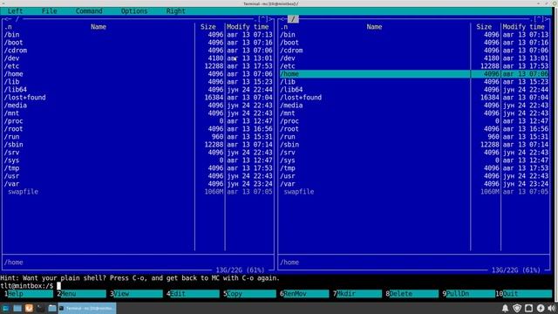This screenshot has width=558, height=314.
Task: Click the network tray icon
Action: click(529, 308)
